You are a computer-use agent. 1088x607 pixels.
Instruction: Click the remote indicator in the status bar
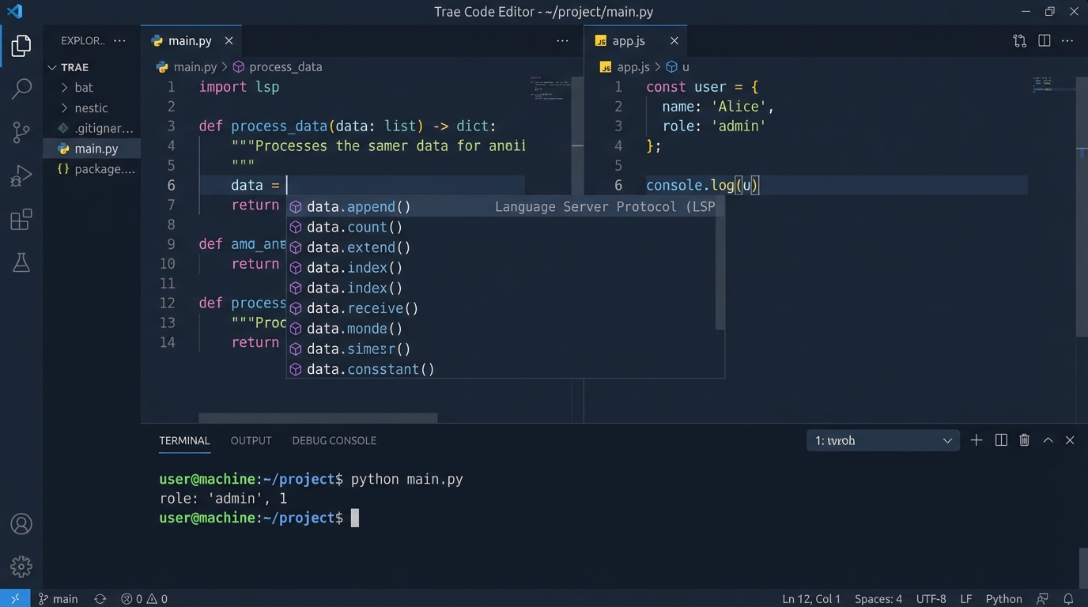pyautogui.click(x=14, y=598)
